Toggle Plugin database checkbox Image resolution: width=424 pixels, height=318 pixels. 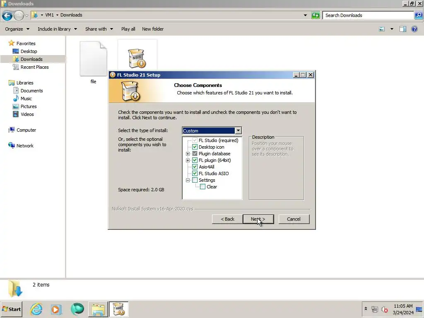click(195, 154)
